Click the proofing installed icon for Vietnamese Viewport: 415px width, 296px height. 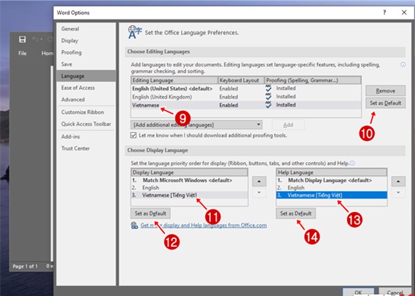tap(268, 105)
